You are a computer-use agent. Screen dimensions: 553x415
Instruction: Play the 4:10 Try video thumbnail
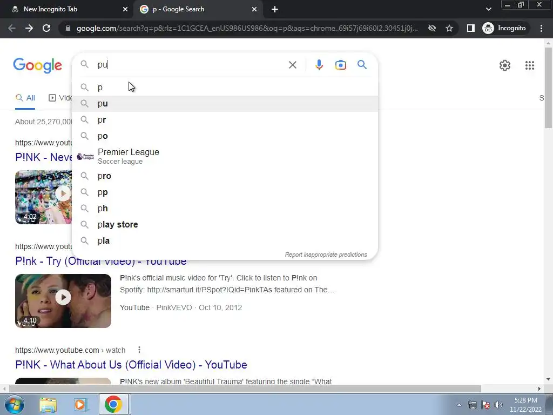(63, 301)
